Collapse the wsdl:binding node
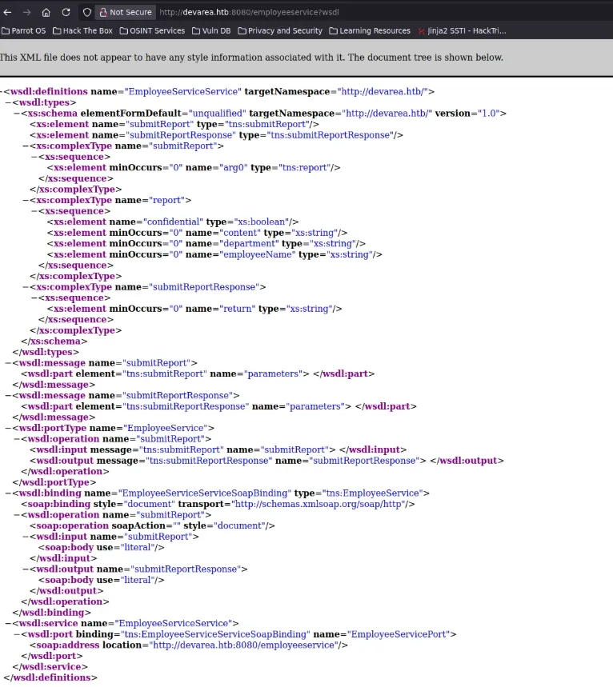 (x=7, y=493)
